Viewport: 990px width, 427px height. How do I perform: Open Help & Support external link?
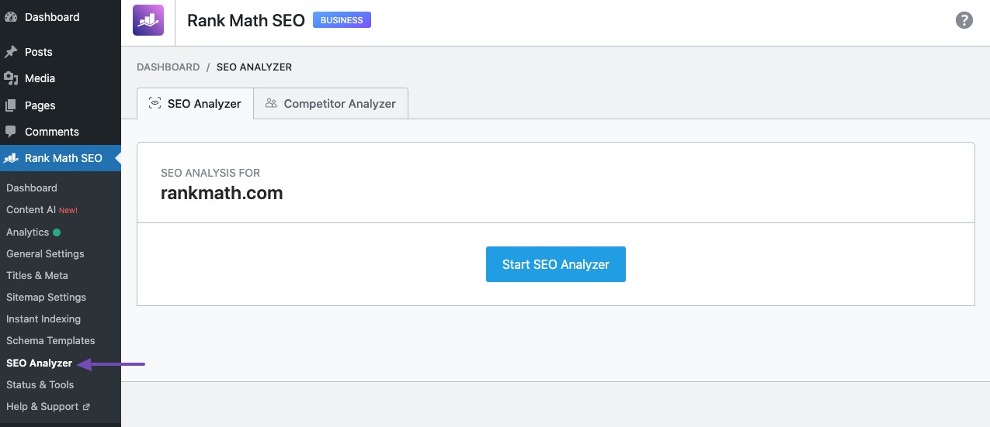(x=48, y=406)
